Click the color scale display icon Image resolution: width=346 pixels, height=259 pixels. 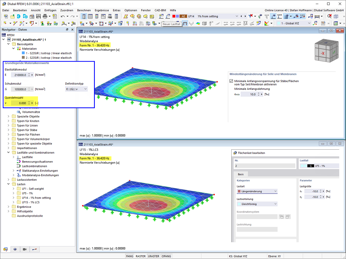pos(266,23)
